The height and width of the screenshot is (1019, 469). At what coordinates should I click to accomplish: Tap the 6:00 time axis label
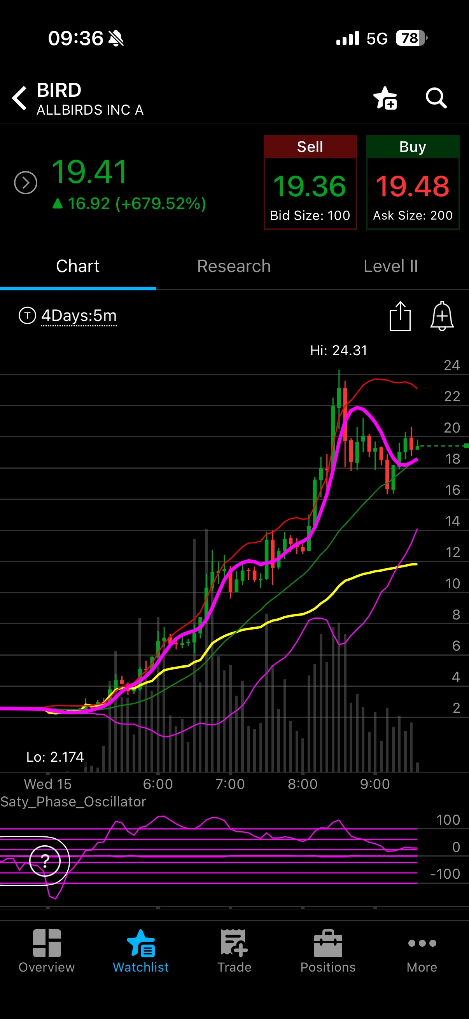pos(158,783)
